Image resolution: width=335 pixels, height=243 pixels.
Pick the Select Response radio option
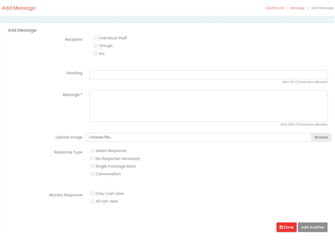click(x=92, y=151)
